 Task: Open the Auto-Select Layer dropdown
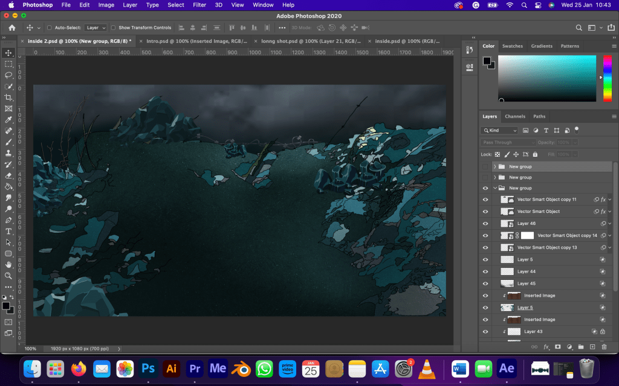tap(96, 28)
